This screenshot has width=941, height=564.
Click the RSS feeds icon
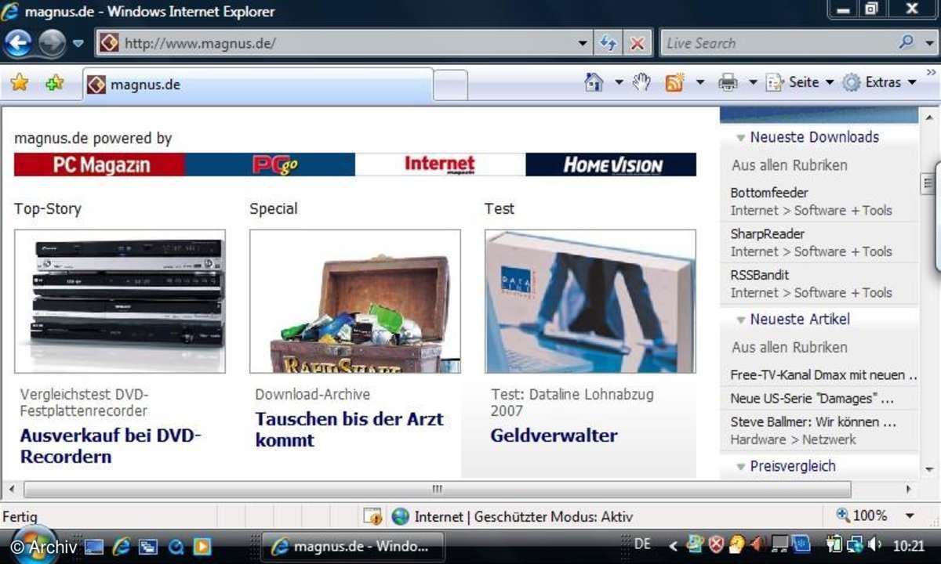tap(674, 81)
